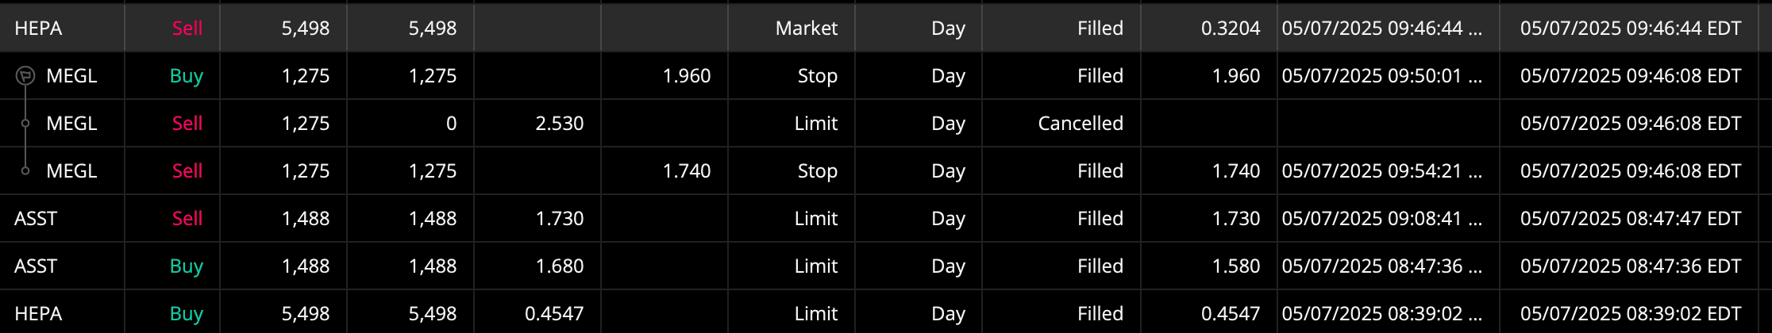Click the 0.3204 fill price for HEPA

pyautogui.click(x=1230, y=29)
